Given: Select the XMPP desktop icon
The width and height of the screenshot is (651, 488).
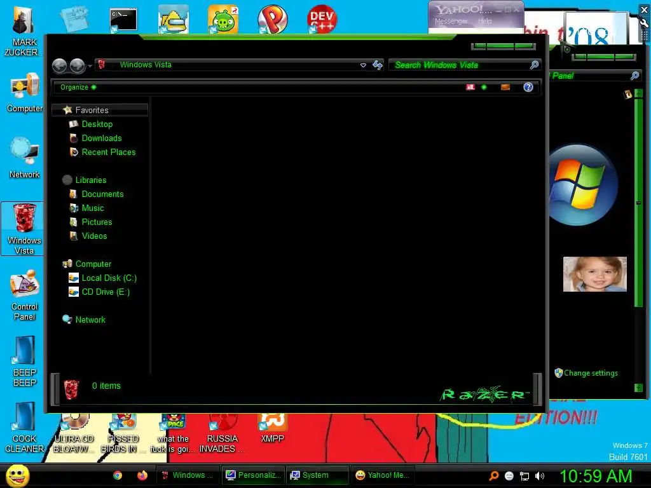Looking at the screenshot, I should 272,428.
